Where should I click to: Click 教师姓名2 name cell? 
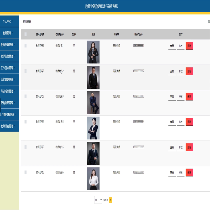[x=60, y=71]
